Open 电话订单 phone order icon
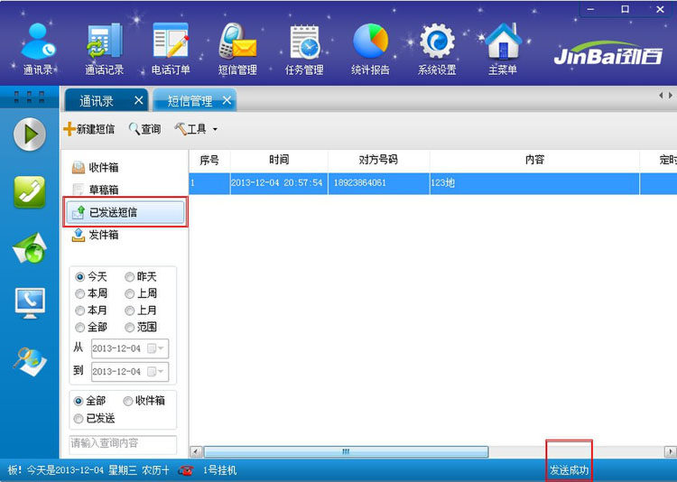Screen dimensions: 677x482 (x=170, y=47)
